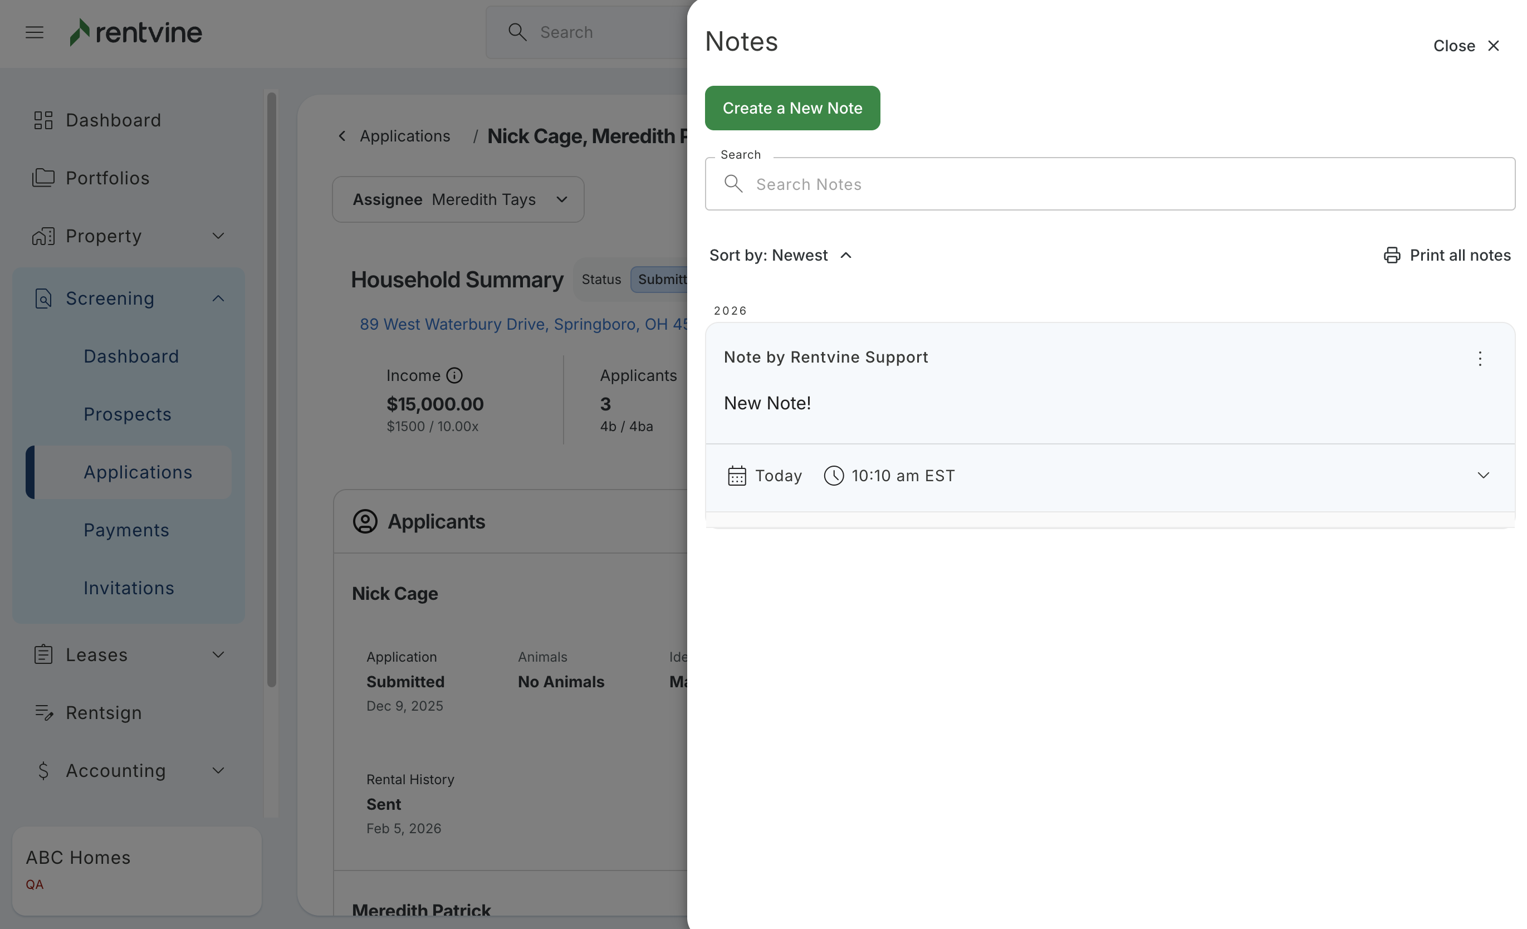Click the rentvine logo
This screenshot has width=1527, height=929.
(136, 32)
